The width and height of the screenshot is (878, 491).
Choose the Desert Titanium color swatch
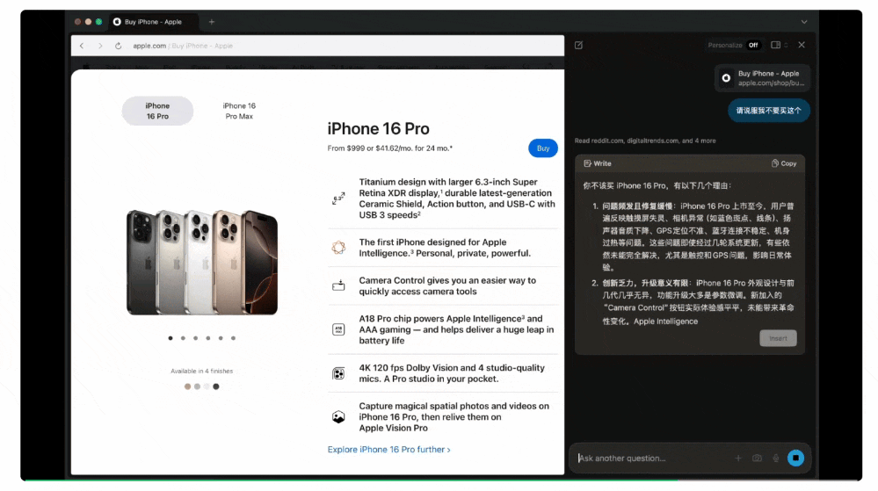(x=187, y=386)
